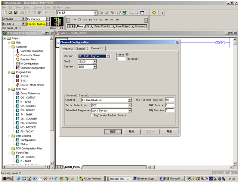238x182 pixels.
Task: Insert an examine-if-closed XIC contact
Action: tap(85, 20)
